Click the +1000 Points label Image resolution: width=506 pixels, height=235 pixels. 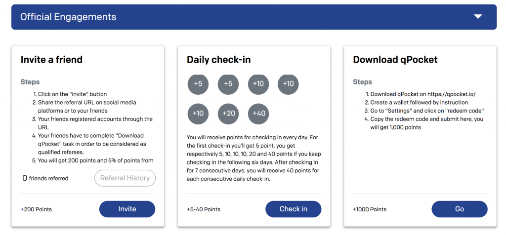pyautogui.click(x=370, y=209)
